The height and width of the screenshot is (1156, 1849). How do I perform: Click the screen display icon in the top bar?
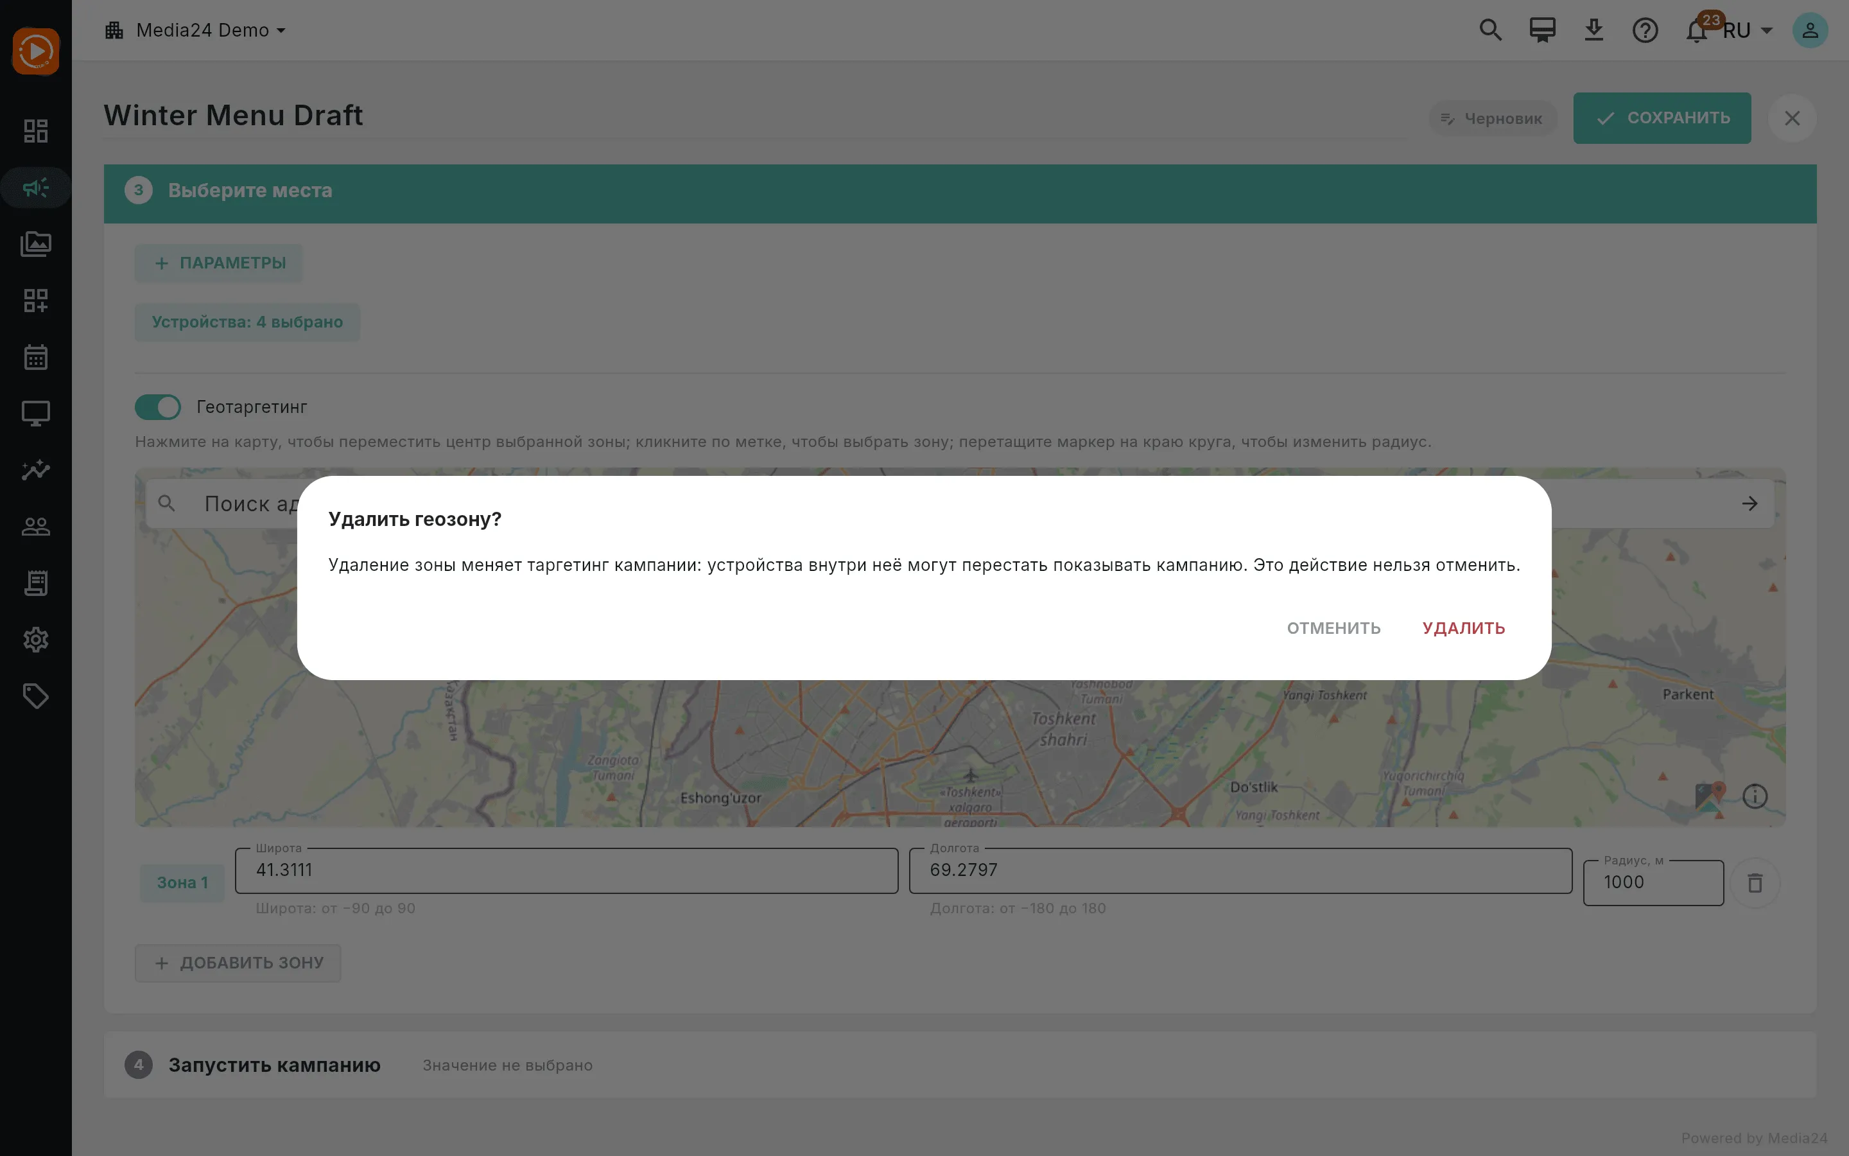(x=1542, y=31)
